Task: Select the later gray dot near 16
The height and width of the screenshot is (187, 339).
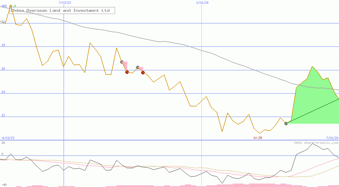Action: click(x=138, y=67)
